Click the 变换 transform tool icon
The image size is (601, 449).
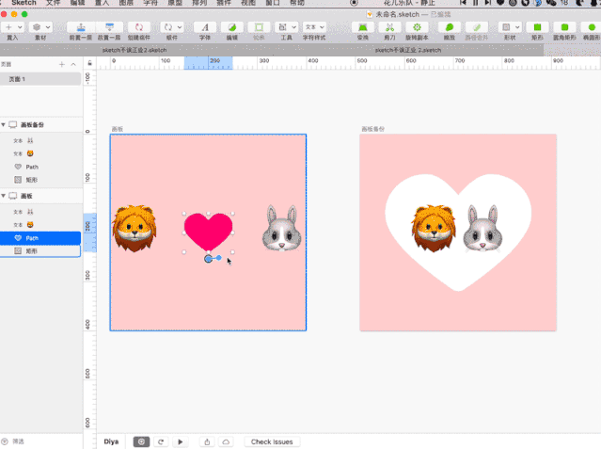(363, 27)
